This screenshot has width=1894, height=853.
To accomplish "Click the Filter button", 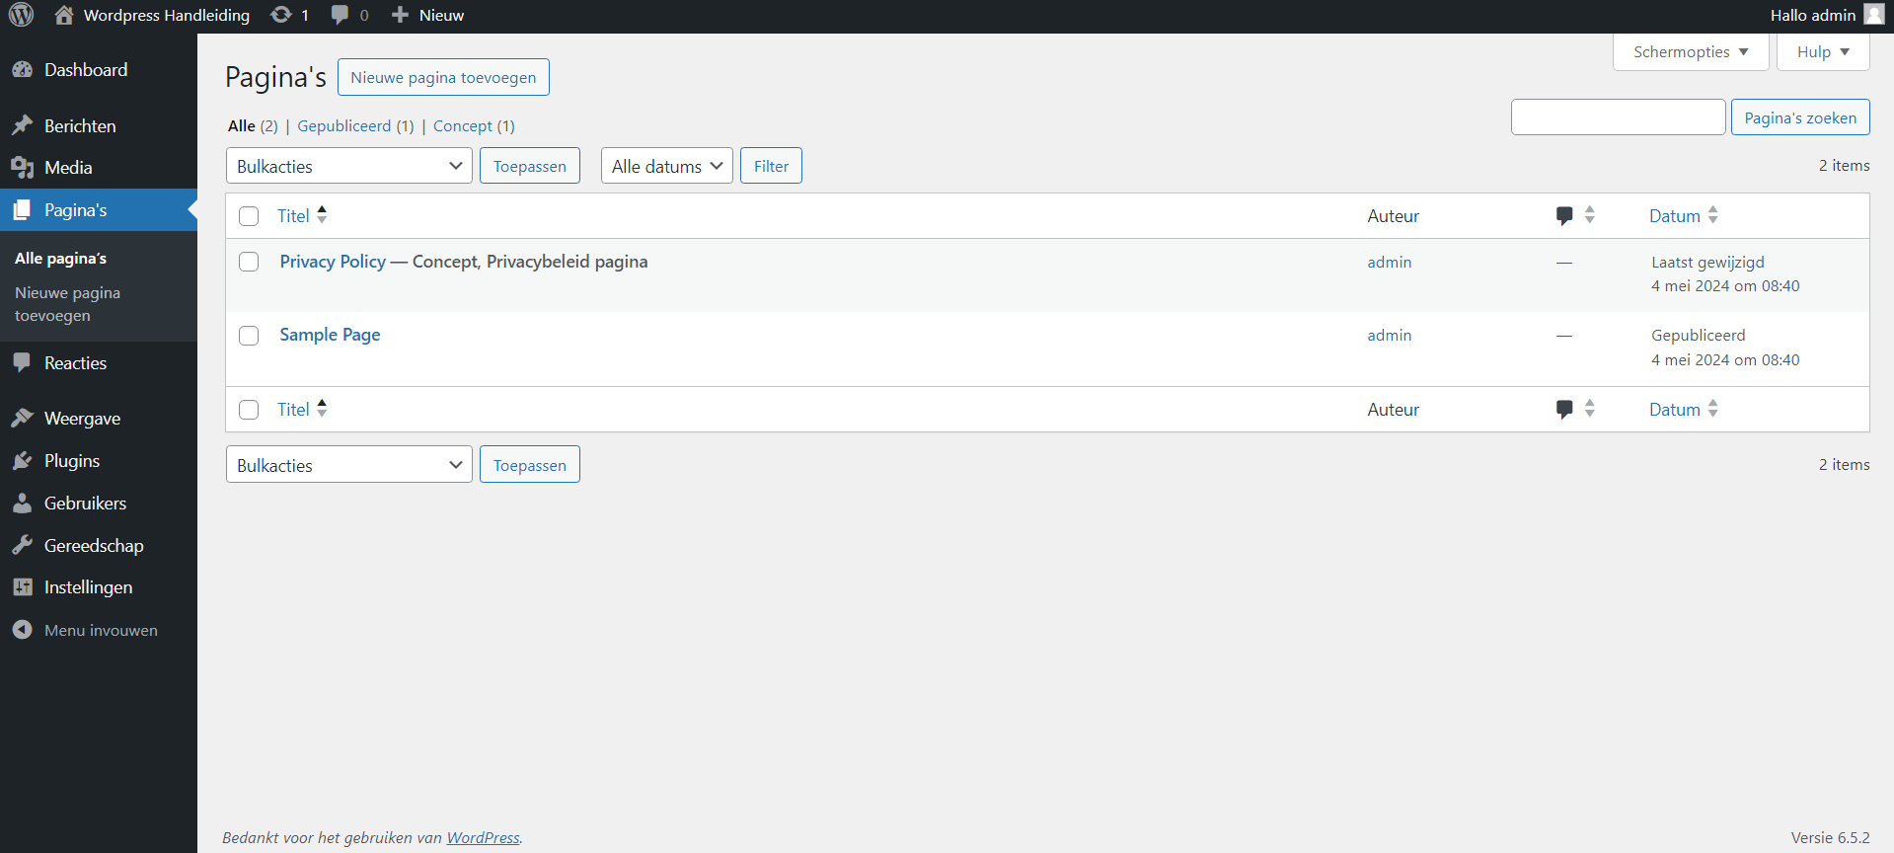I will tap(771, 166).
